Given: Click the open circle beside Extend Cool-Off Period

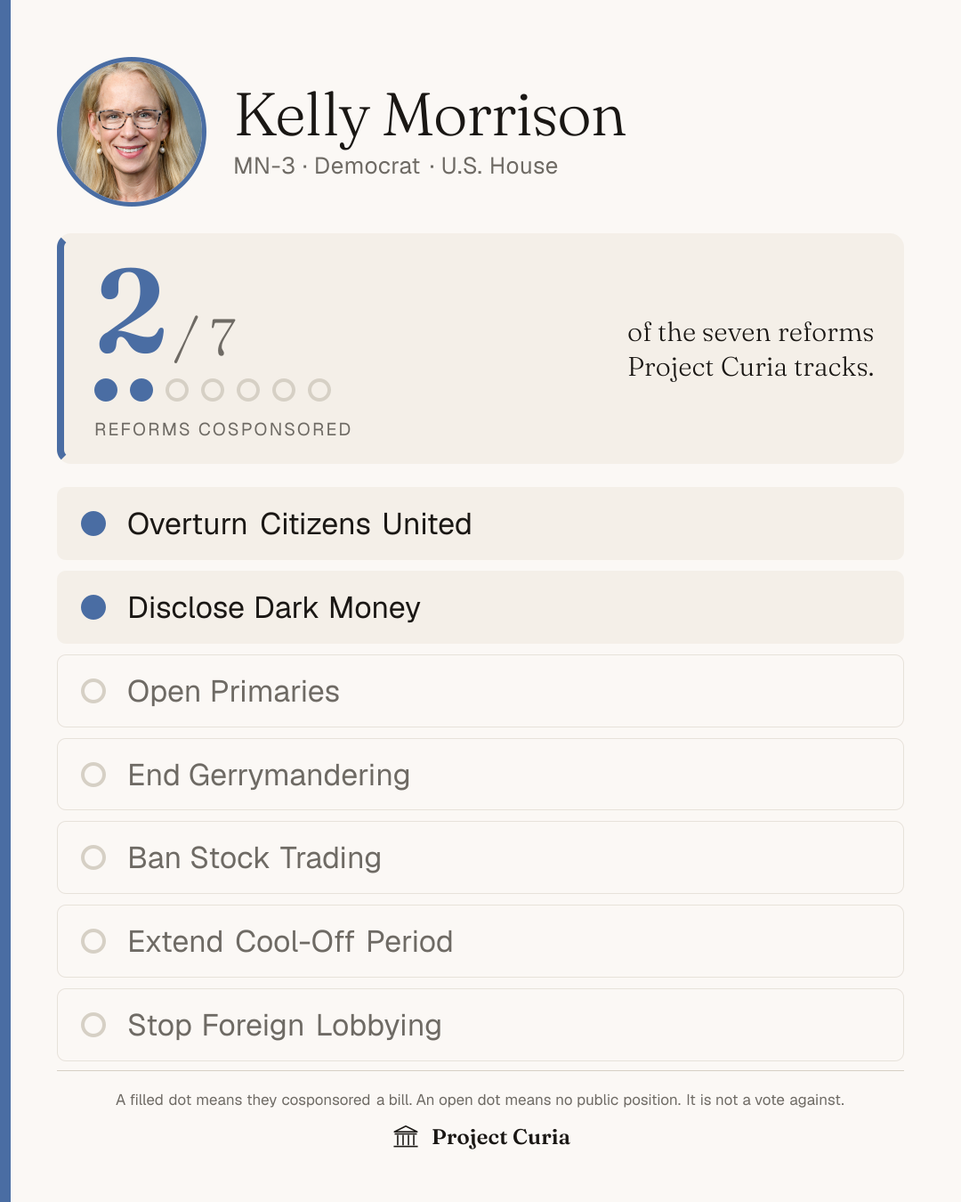Looking at the screenshot, I should (x=93, y=941).
